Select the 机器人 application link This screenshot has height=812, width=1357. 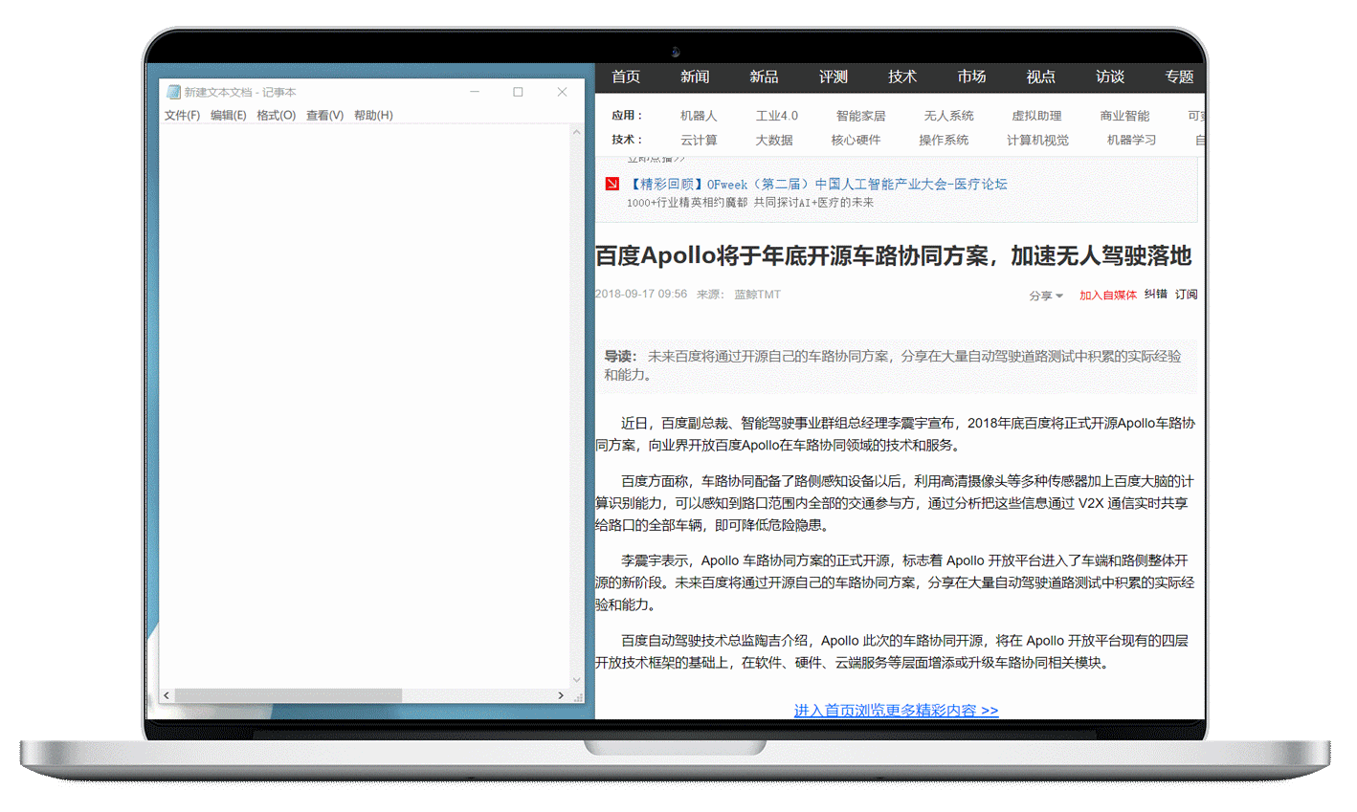tap(699, 116)
